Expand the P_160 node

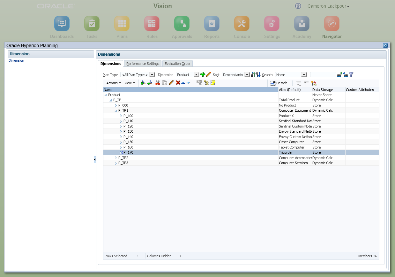pyautogui.click(x=121, y=147)
